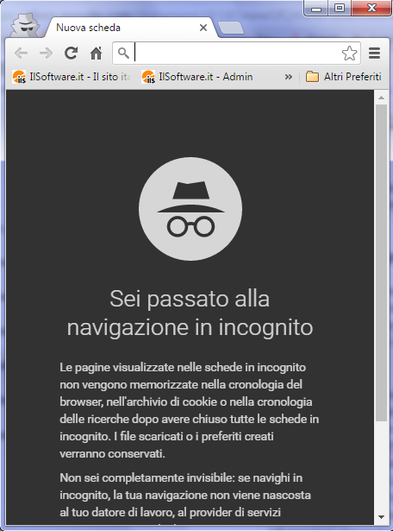Screen dimensions: 393x531
Task: Click the heading Sei passato alla navigazione in incognito
Action: 190,313
